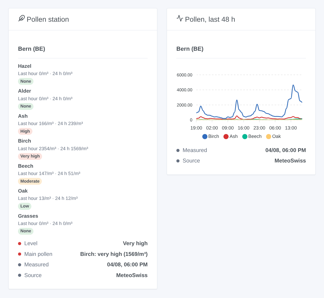Click Bern (BE) heading in chart card
324x298 pixels.
tap(190, 49)
